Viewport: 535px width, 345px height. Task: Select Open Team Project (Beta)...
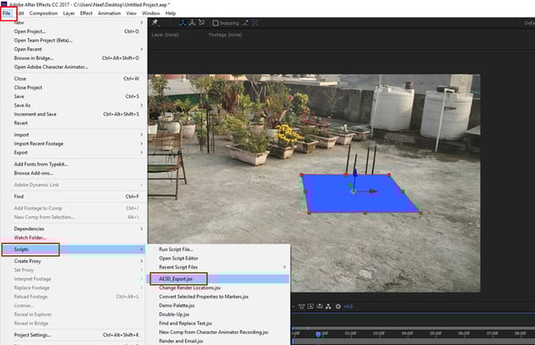pos(74,40)
